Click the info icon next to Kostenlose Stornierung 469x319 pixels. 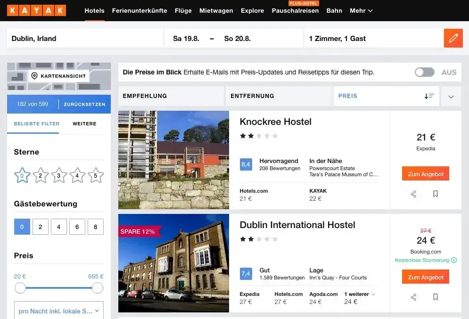pos(454,260)
